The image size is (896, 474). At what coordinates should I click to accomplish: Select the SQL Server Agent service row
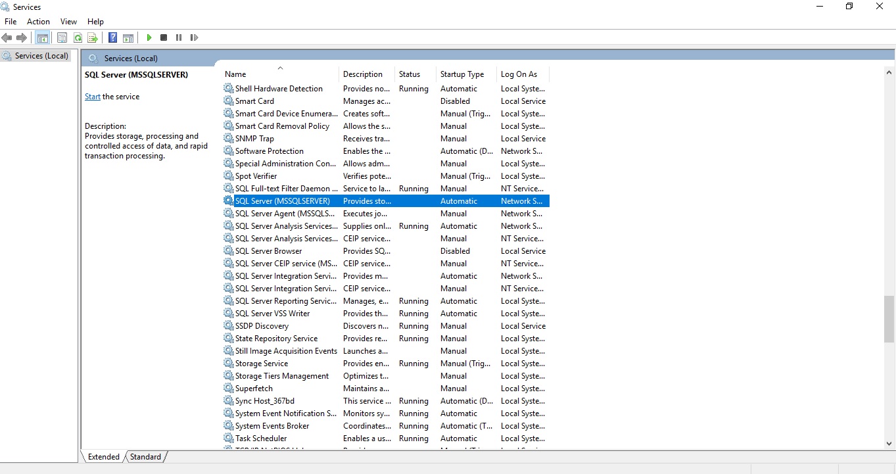386,213
